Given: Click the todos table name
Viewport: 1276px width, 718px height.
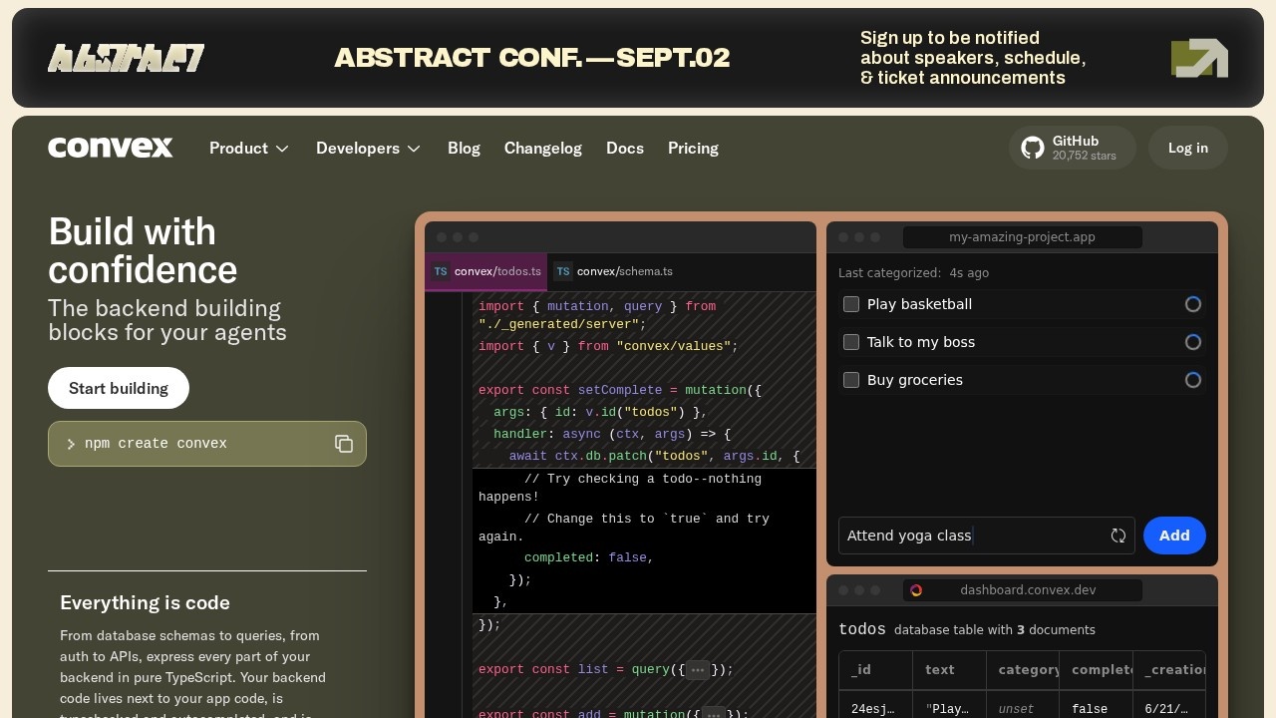Looking at the screenshot, I should click(862, 630).
